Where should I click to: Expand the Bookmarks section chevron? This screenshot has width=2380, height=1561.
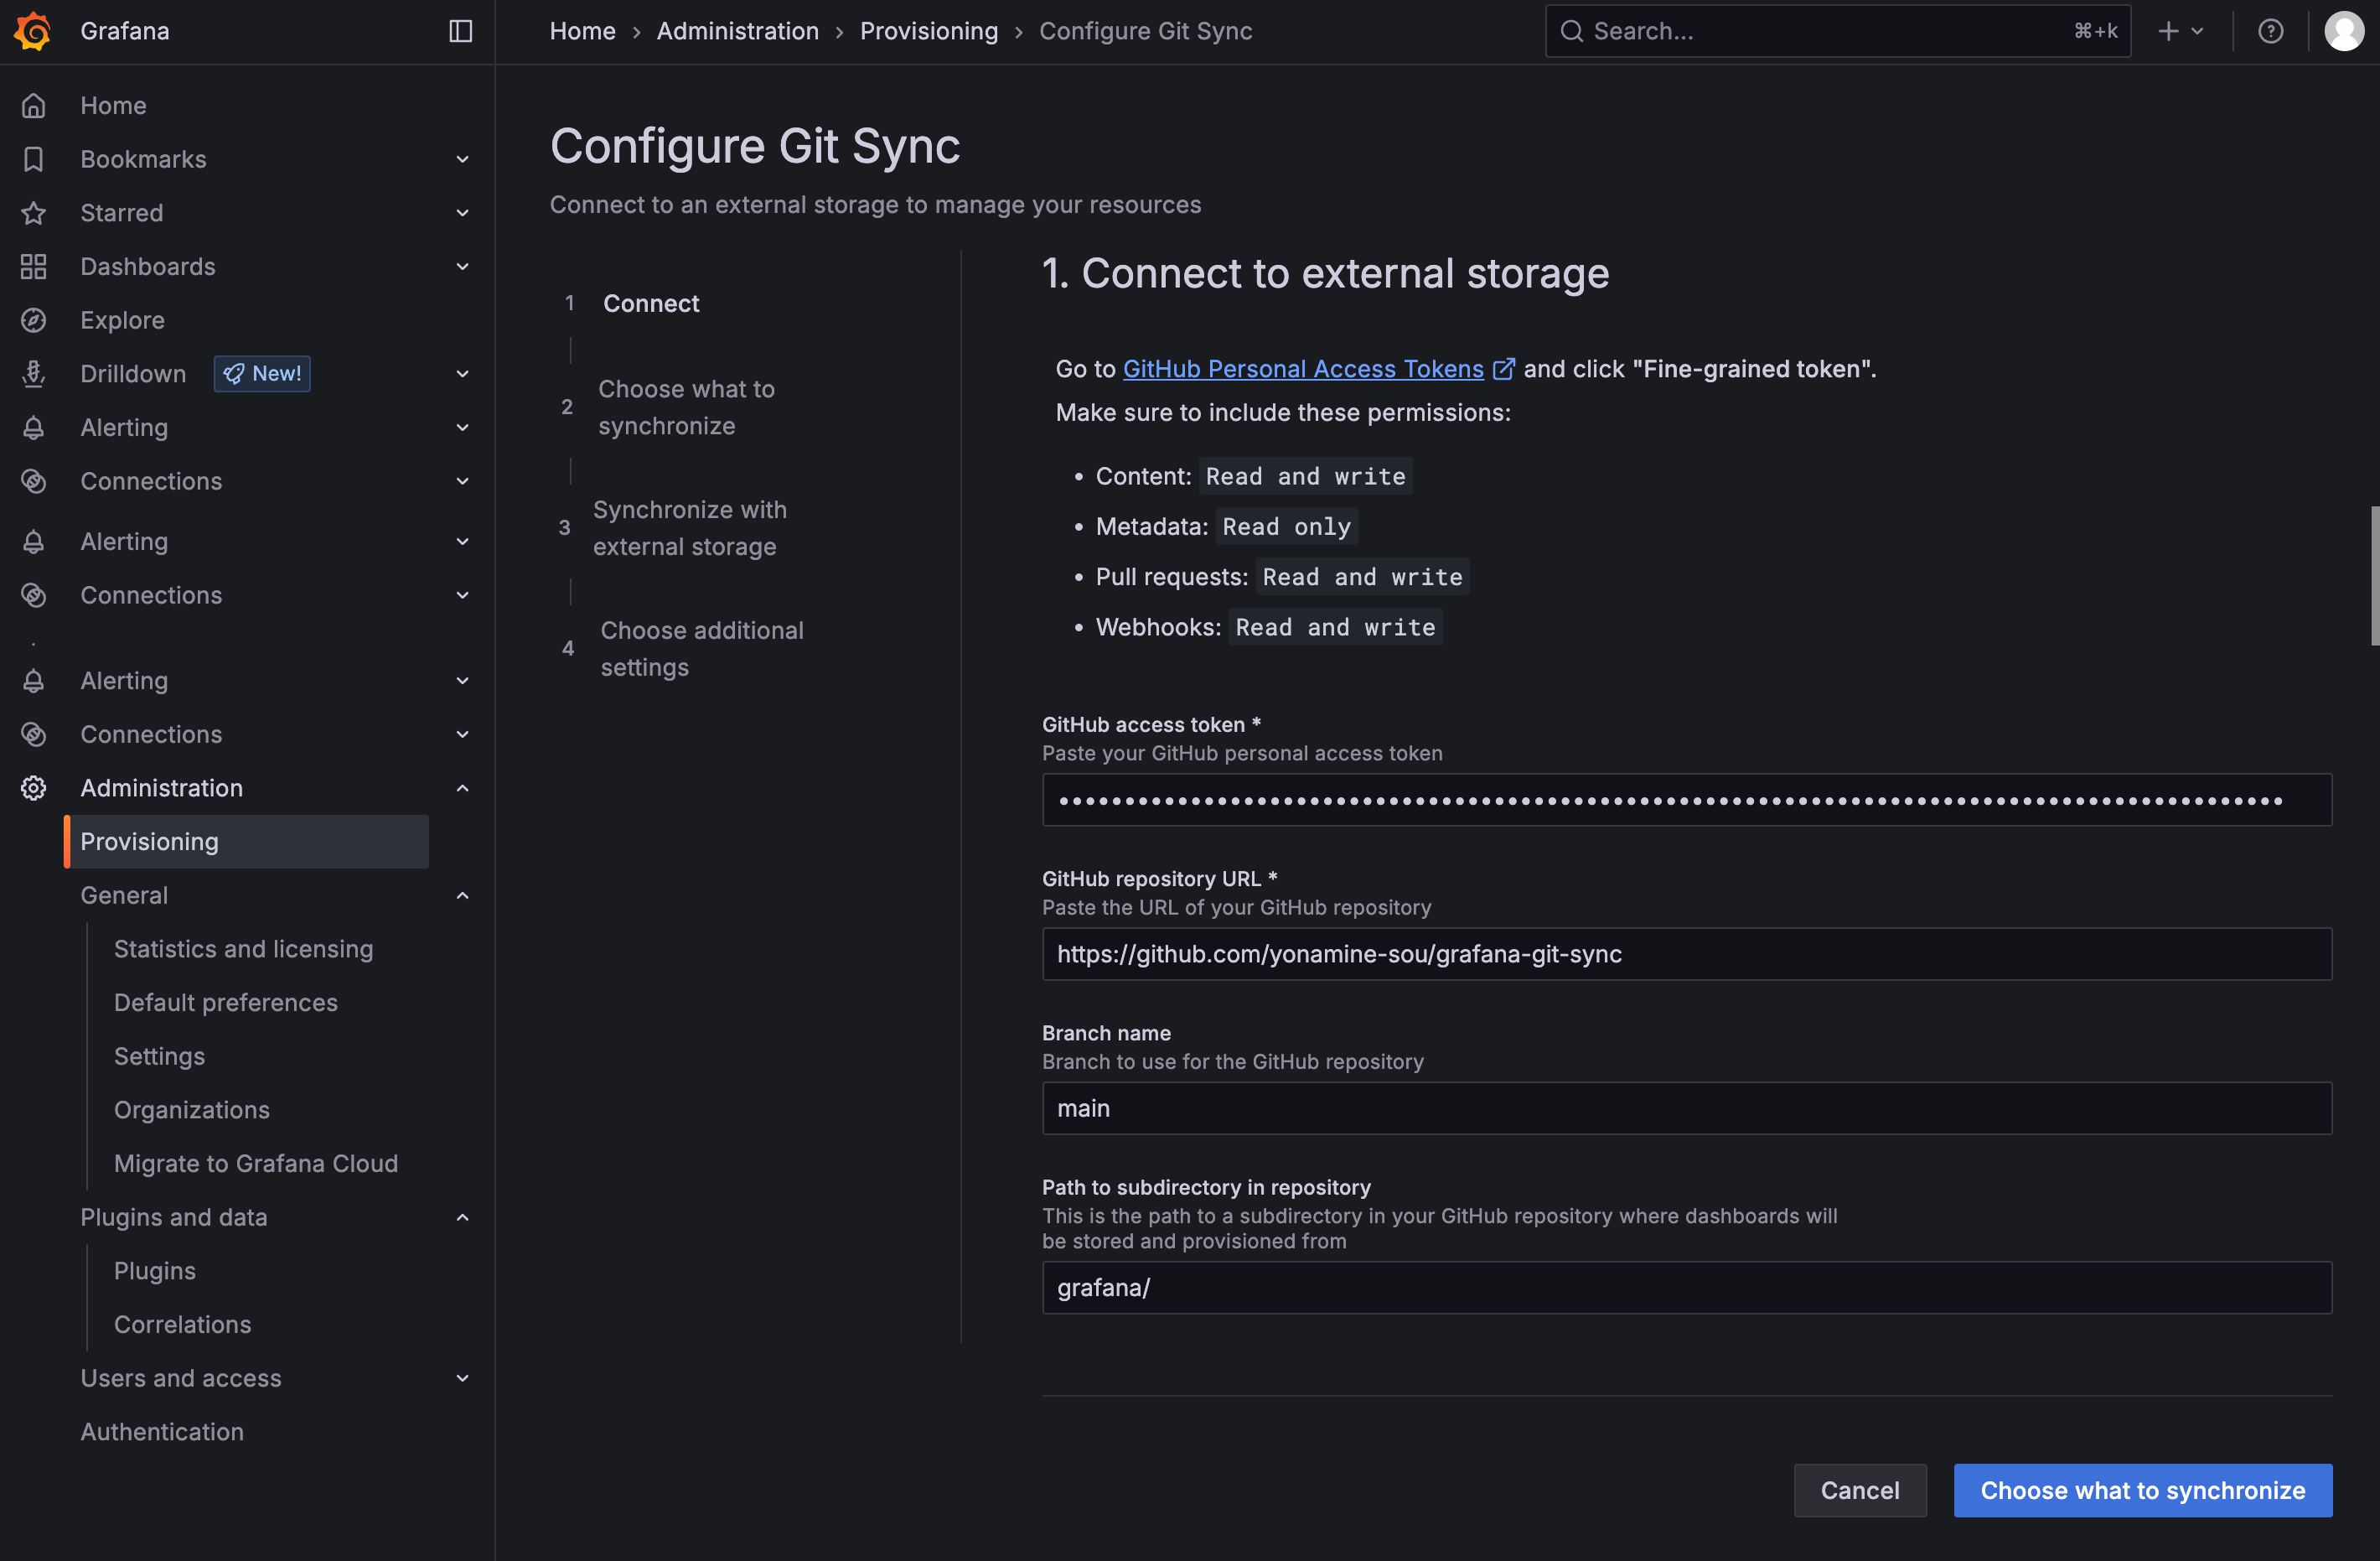[x=462, y=159]
